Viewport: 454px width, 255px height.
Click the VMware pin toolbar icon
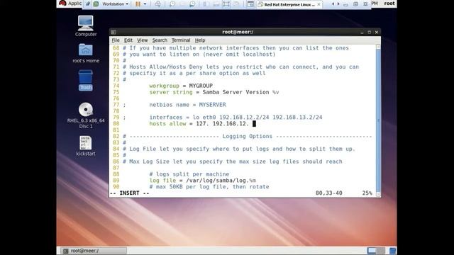point(88,4)
